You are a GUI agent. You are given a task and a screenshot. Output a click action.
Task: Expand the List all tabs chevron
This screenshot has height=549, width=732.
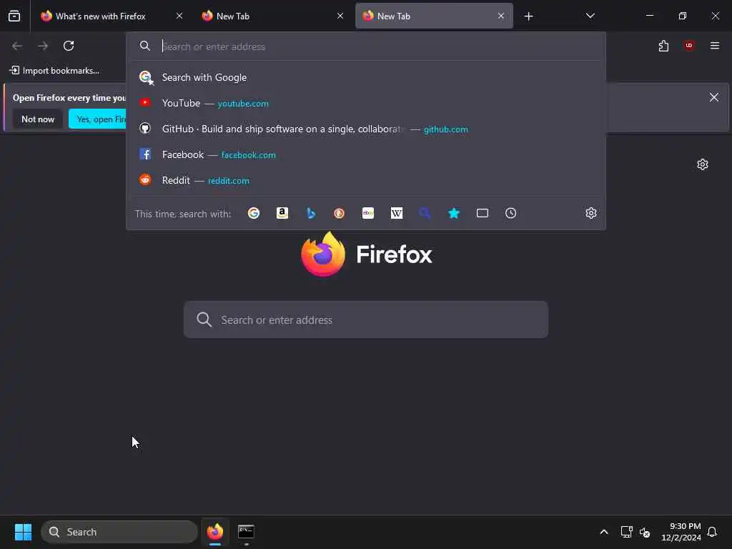click(590, 16)
